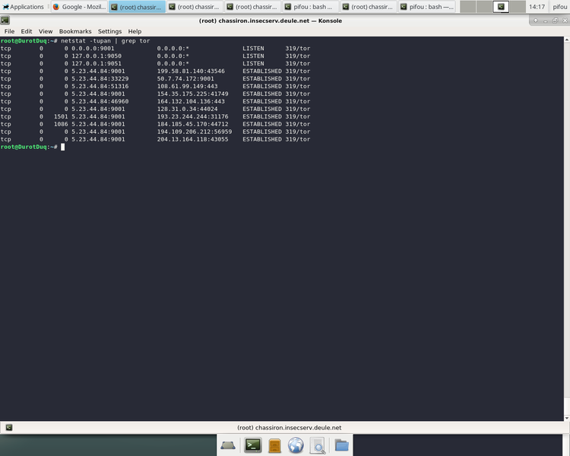Image resolution: width=570 pixels, height=456 pixels.
Task: Select the active workspace in the workspace switcher
Action: tap(501, 7)
